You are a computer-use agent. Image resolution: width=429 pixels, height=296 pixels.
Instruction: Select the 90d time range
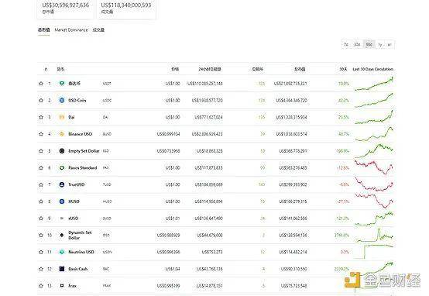coord(369,44)
